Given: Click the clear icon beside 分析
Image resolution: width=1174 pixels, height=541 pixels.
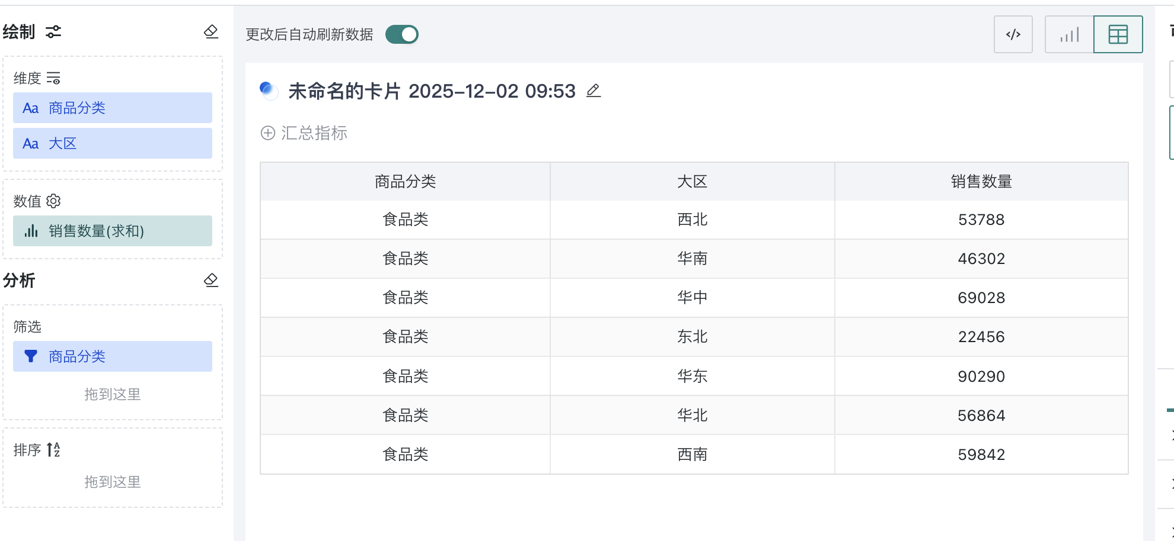Looking at the screenshot, I should pos(212,281).
